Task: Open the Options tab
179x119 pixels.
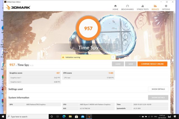Action: [x=166, y=8]
